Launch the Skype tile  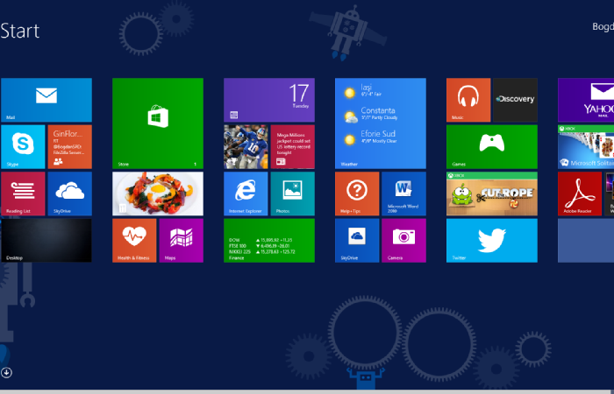click(x=23, y=147)
